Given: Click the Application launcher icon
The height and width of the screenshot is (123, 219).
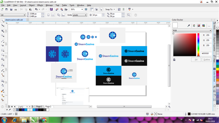Looking at the screenshot, I should 129,9.
